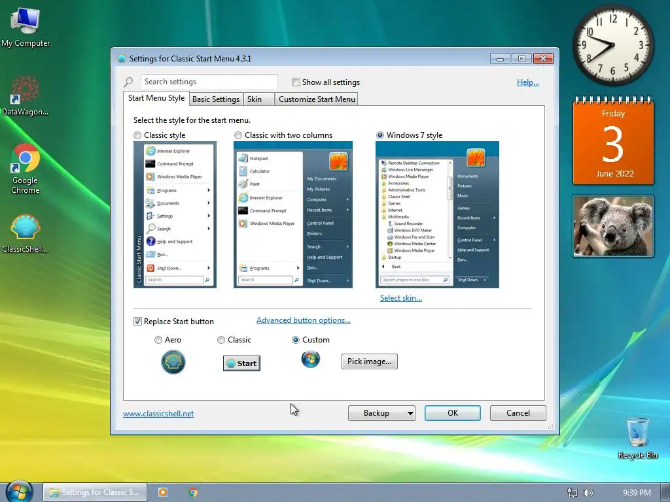
Task: Click the Custom Windows orb button image
Action: pos(310,359)
